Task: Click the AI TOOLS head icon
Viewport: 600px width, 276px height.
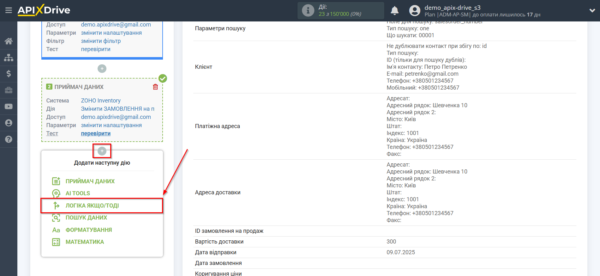Action: click(56, 193)
